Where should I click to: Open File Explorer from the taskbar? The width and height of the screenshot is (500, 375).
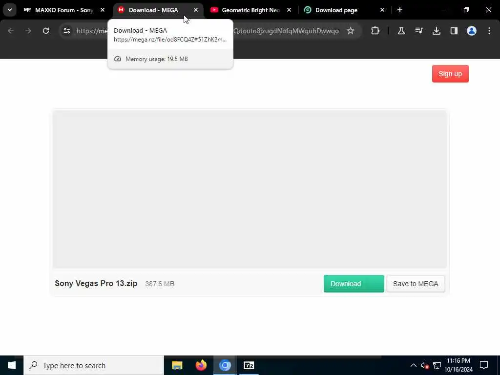coord(177,365)
